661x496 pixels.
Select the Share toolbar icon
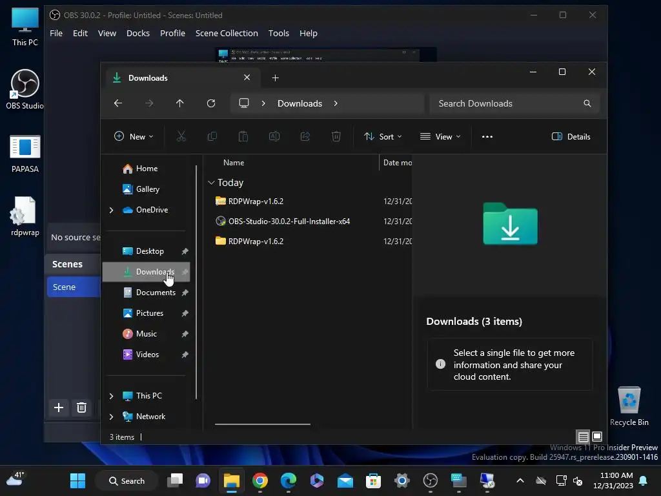coord(305,136)
